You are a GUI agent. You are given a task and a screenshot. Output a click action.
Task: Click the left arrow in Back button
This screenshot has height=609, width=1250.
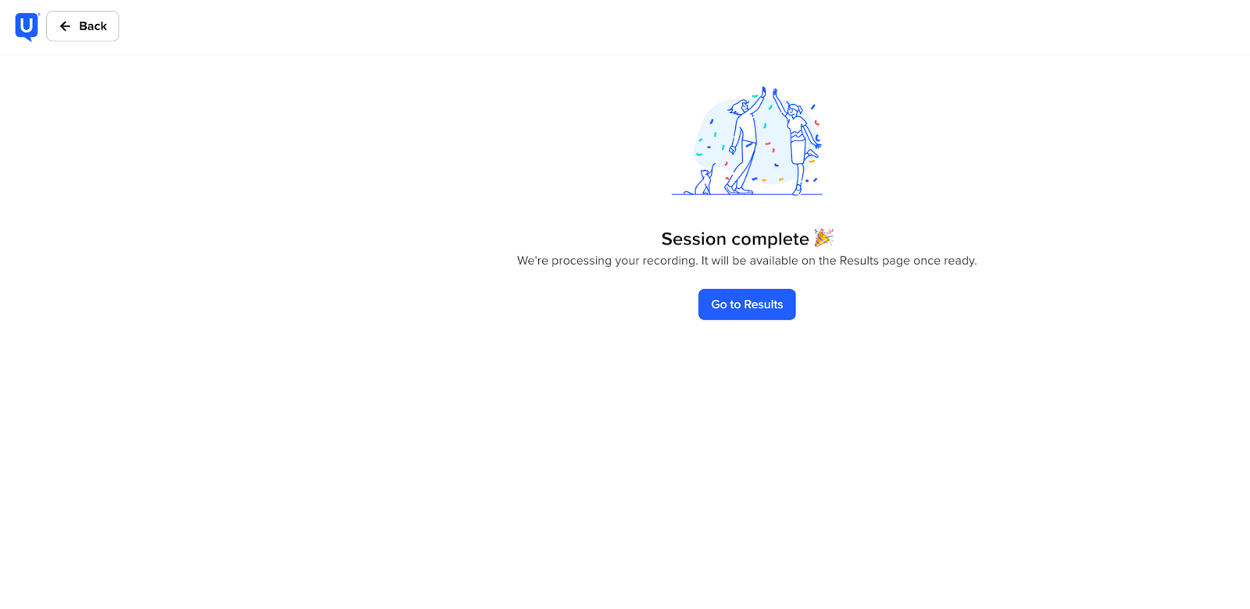66,27
